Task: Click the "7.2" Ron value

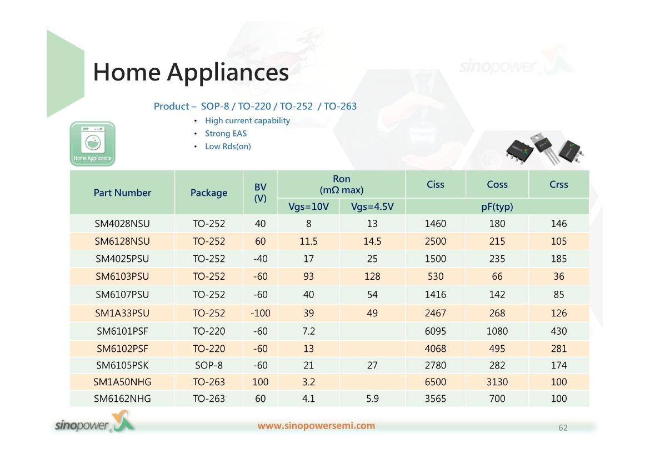Action: point(309,331)
